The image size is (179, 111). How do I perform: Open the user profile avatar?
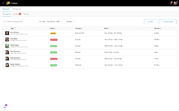(x=176, y=3)
